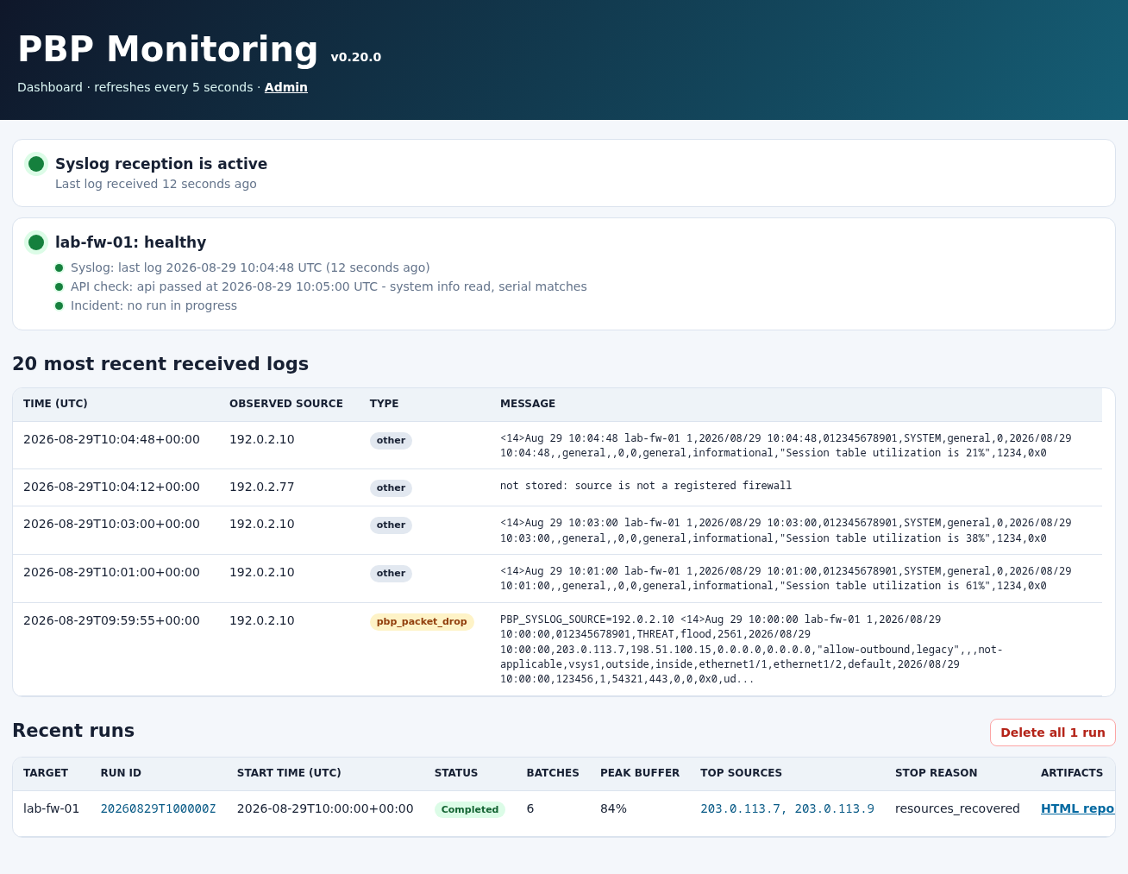Viewport: 1128px width, 874px height.
Task: Click the TOP SOURCES column header
Action: coord(741,773)
